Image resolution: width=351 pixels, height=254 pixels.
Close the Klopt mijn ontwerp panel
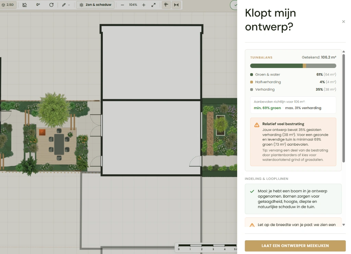pyautogui.click(x=343, y=22)
